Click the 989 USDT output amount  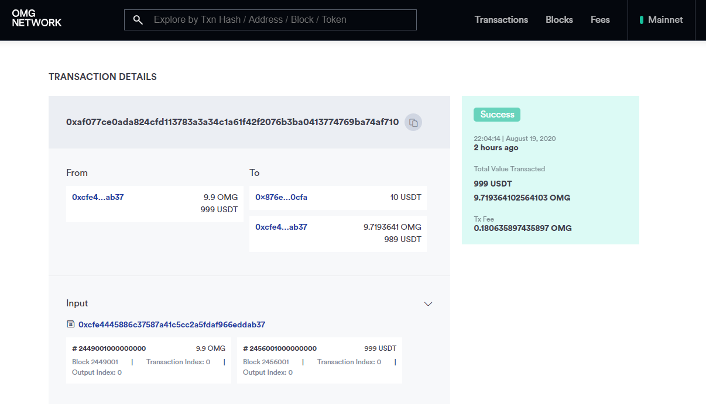403,239
